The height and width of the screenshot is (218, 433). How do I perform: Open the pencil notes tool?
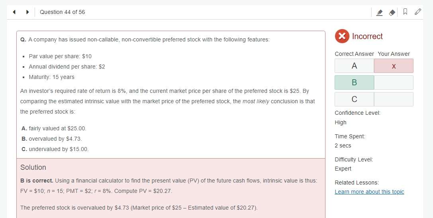click(x=418, y=12)
